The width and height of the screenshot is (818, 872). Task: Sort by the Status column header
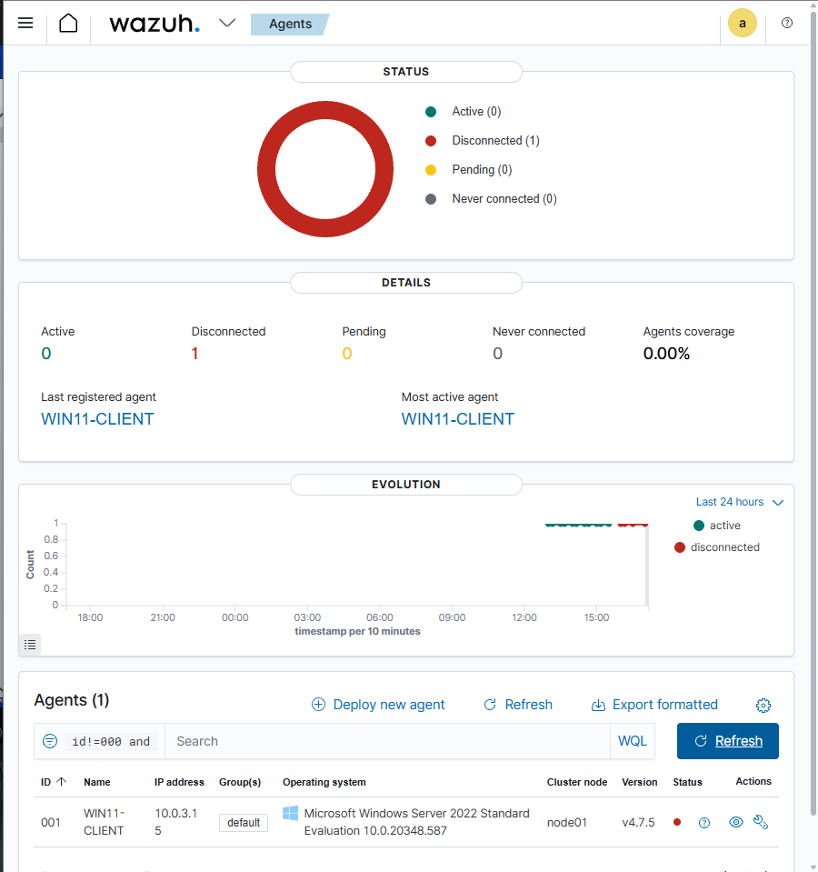687,782
